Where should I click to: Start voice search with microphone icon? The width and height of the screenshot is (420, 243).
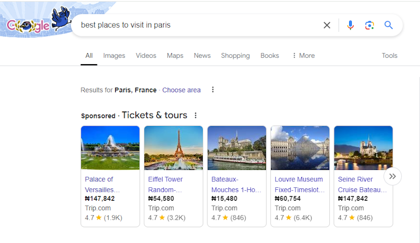click(x=350, y=25)
